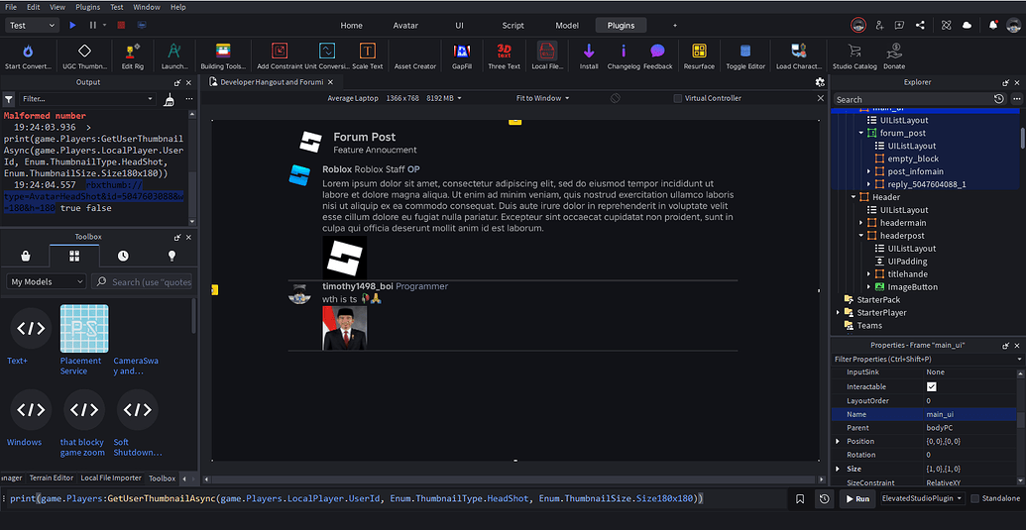This screenshot has width=1026, height=530.
Task: Open the Building Tools plugin
Action: 223,52
